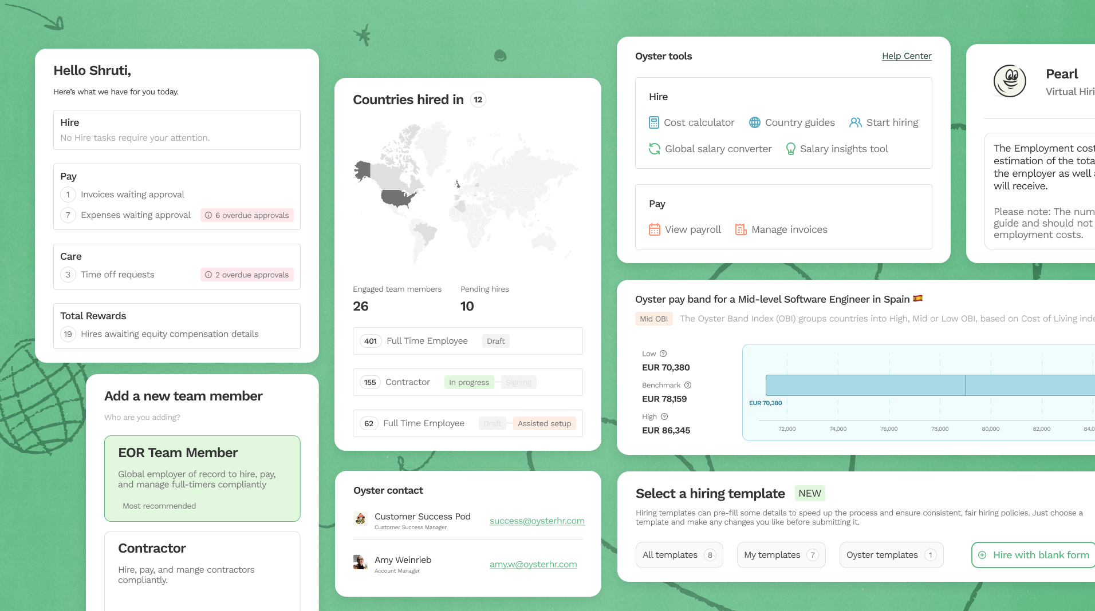Click the warning icon in 6 overdue approvals

coord(208,215)
